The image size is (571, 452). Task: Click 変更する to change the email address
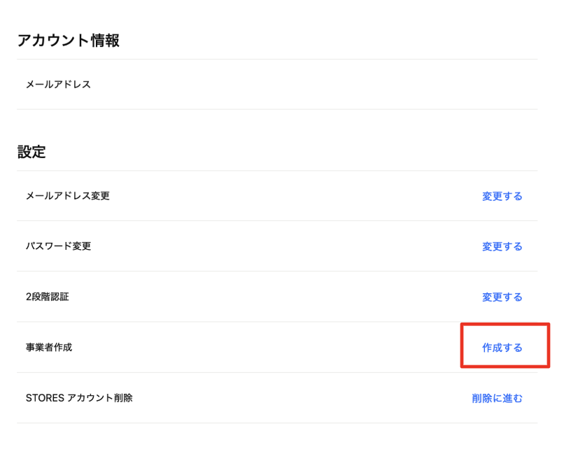coord(501,196)
